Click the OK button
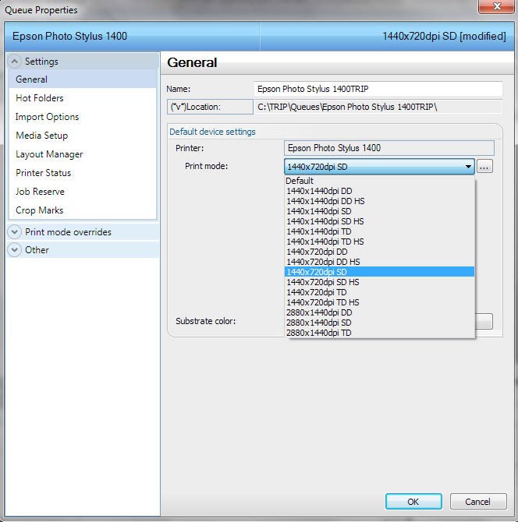Viewport: 518px width, 522px height. [x=413, y=502]
